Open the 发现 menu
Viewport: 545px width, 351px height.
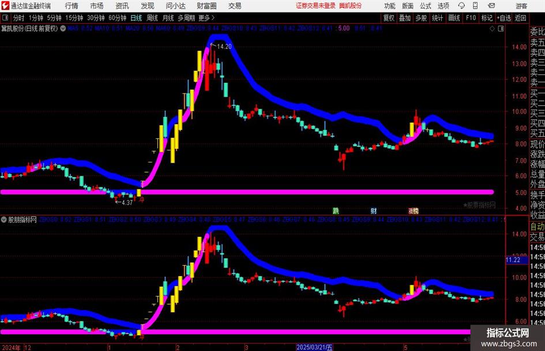148,6
